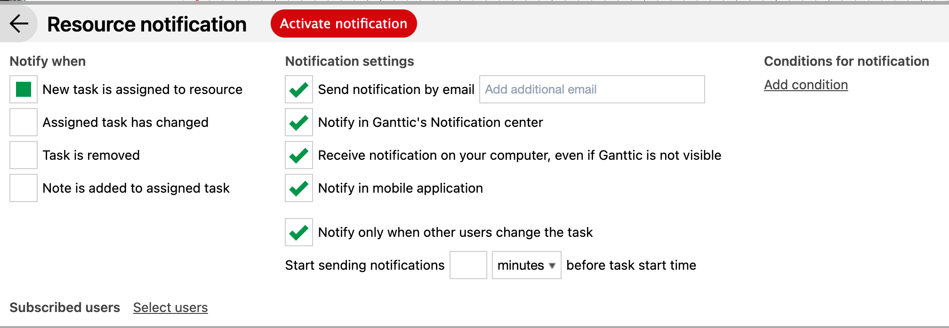The image size is (949, 328).
Task: Toggle Notify in Ganttic's Notification center
Action: 299,122
